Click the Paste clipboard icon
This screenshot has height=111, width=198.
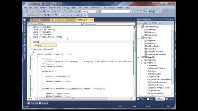[x=55, y=11]
